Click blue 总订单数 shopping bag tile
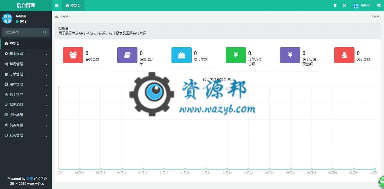 point(182,55)
